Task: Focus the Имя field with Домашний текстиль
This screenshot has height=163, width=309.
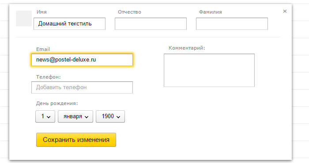Action: point(70,24)
